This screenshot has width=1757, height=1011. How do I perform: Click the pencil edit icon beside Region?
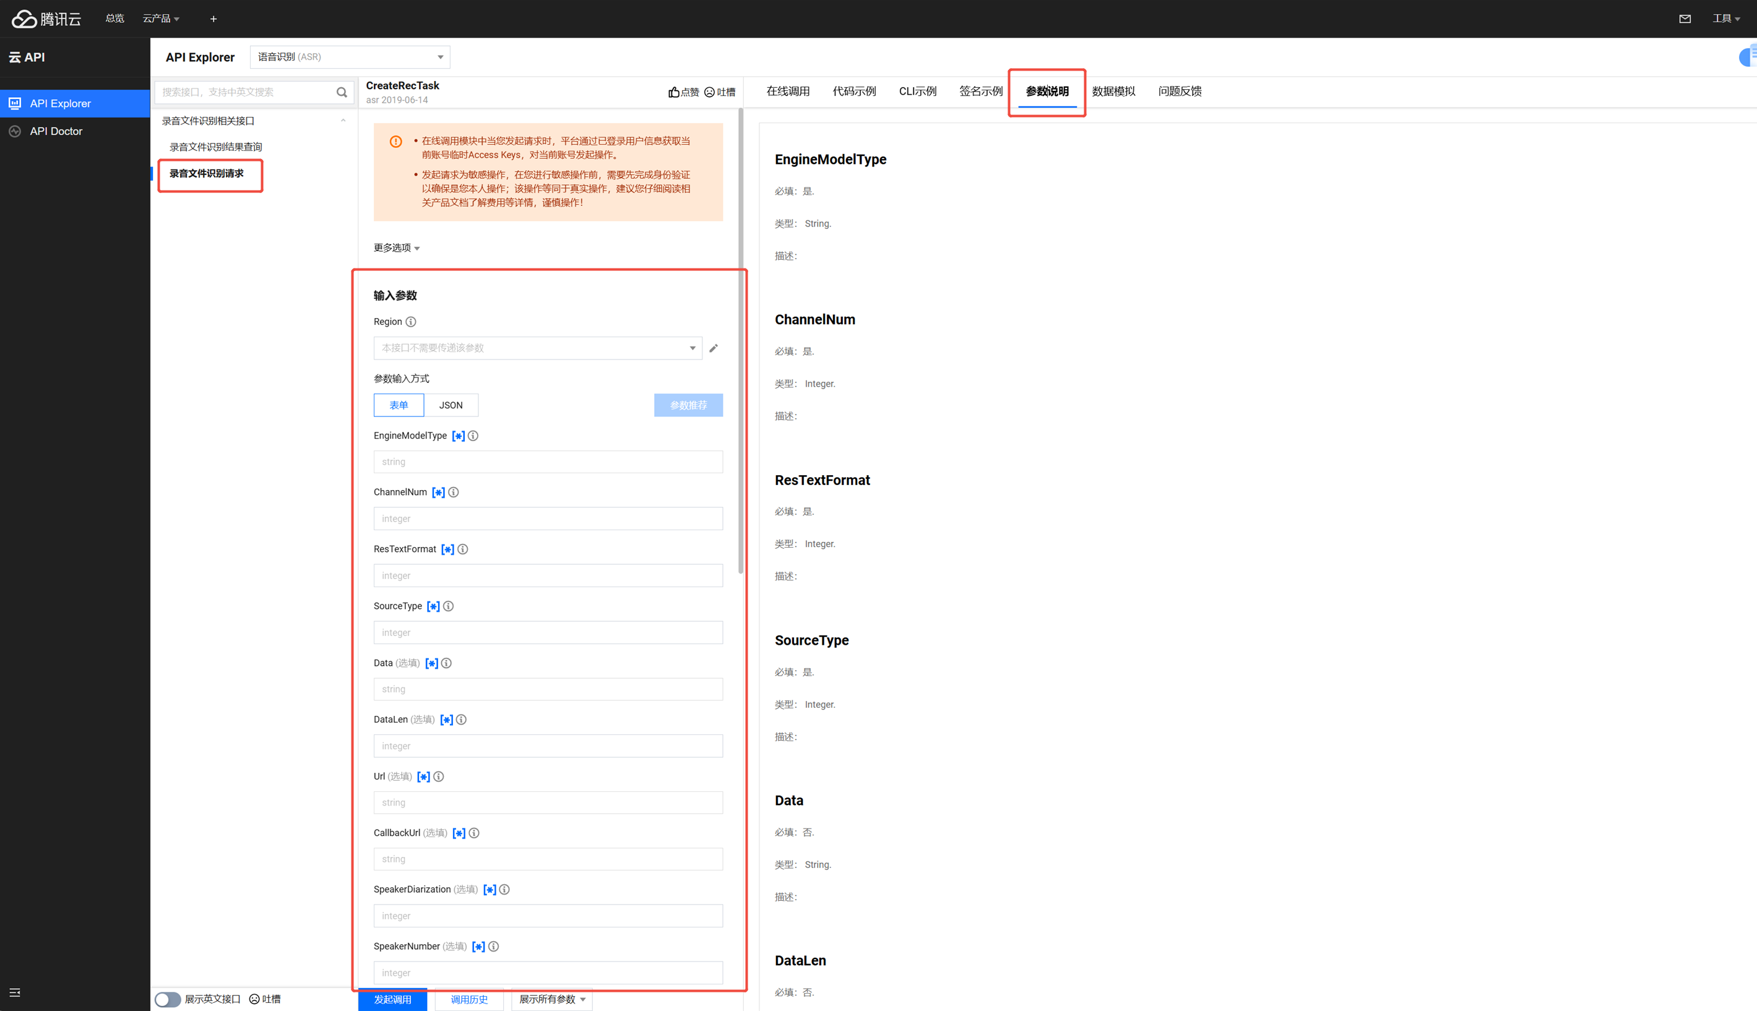713,348
